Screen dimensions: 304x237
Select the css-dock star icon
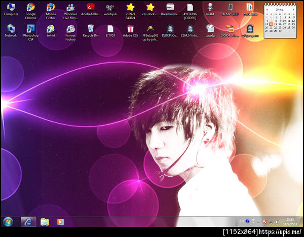(x=150, y=10)
